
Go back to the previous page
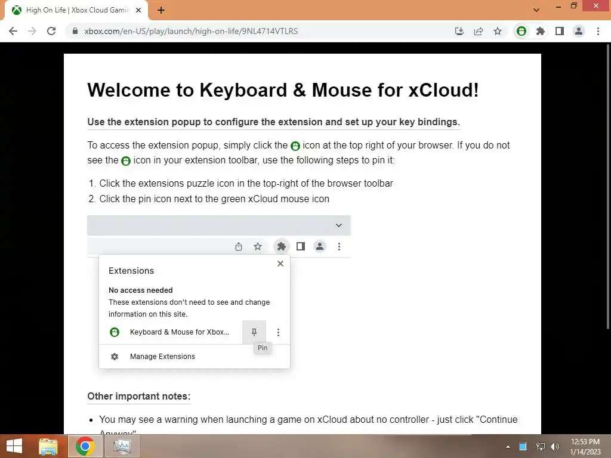[13, 31]
